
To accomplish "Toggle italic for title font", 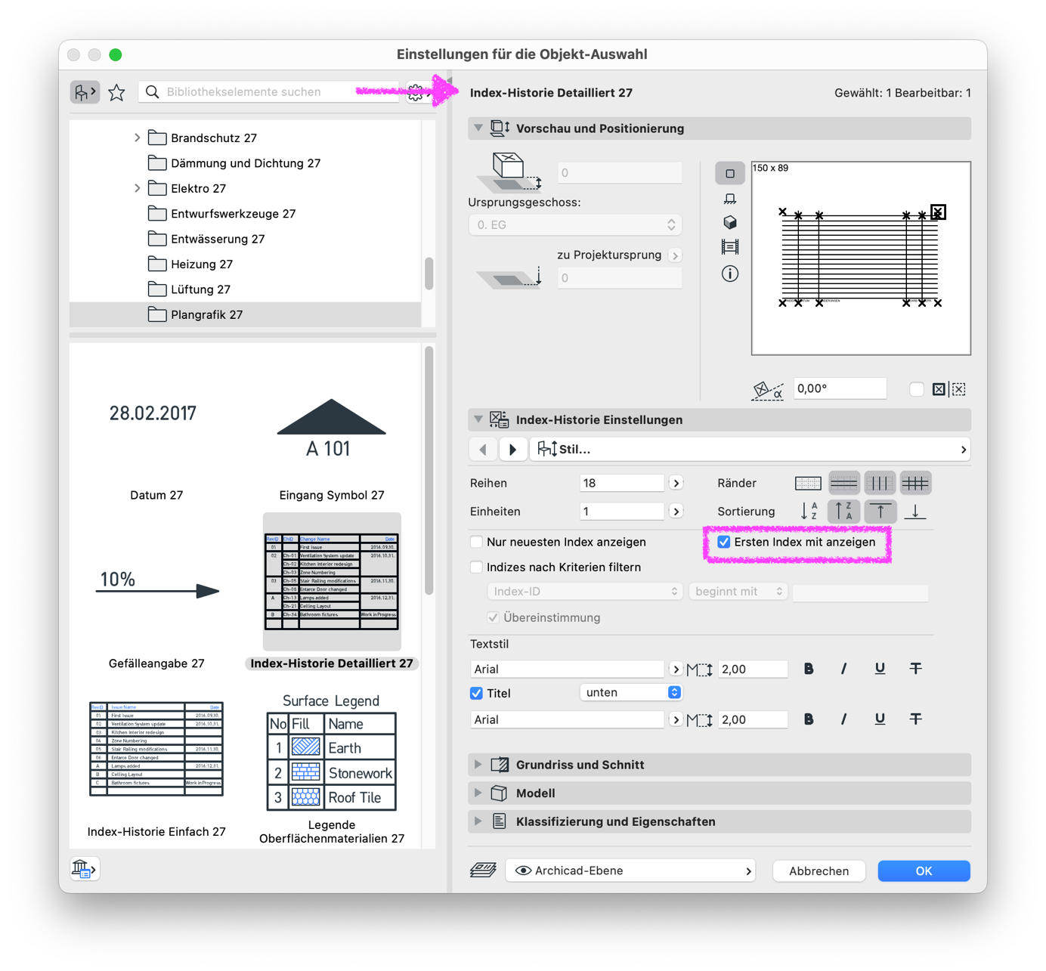I will click(843, 719).
